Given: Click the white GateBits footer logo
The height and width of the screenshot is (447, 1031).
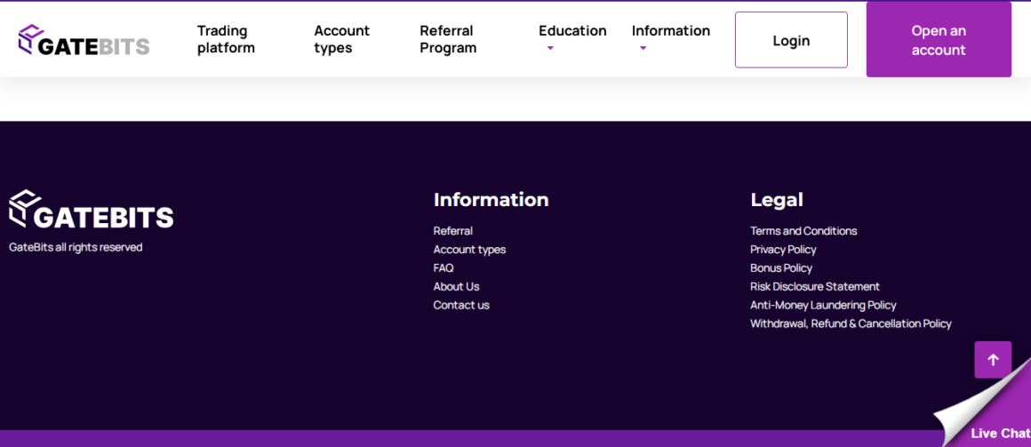Looking at the screenshot, I should click(x=92, y=211).
